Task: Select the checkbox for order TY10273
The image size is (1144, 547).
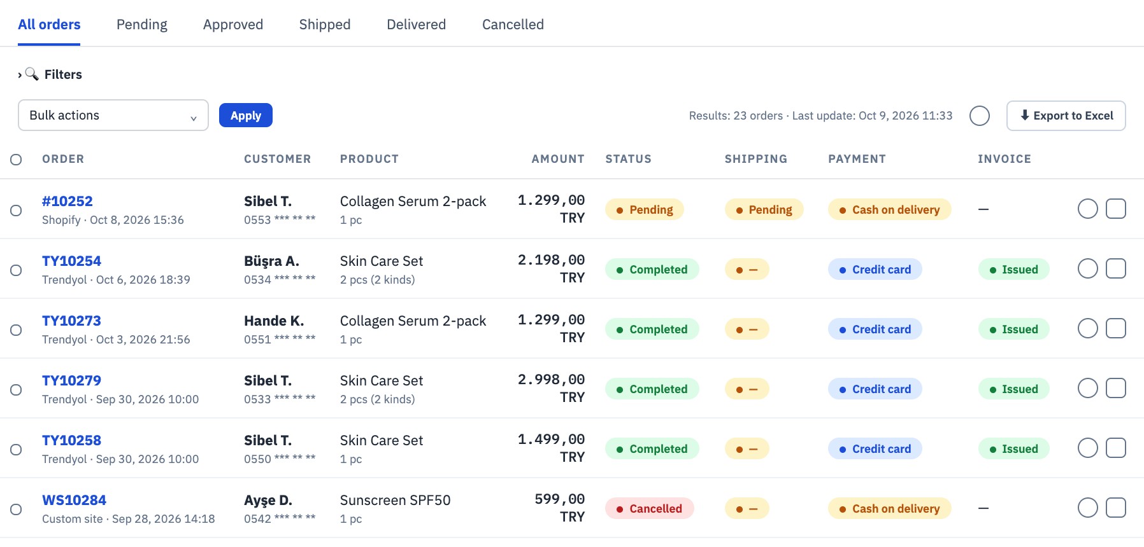Action: tap(16, 330)
